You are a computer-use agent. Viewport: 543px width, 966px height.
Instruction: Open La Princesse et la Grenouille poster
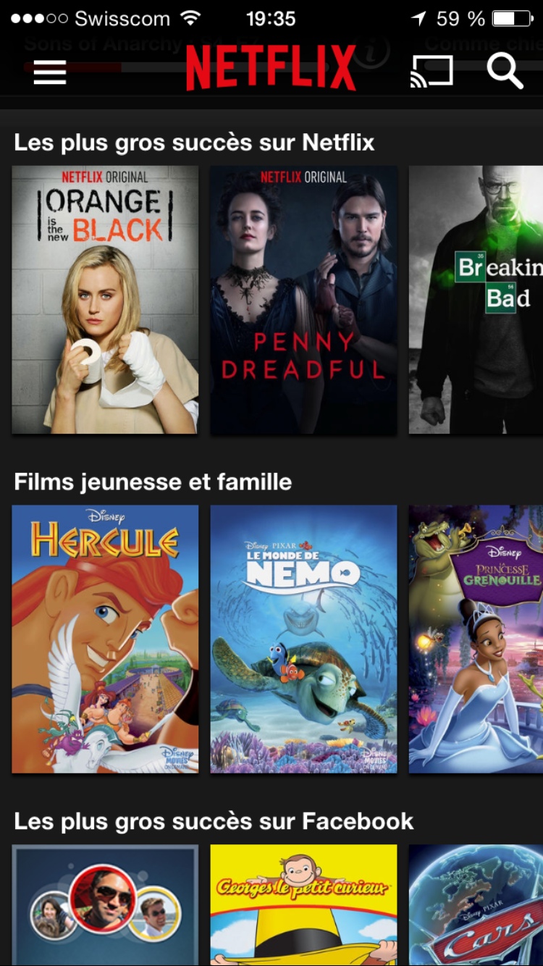click(476, 639)
